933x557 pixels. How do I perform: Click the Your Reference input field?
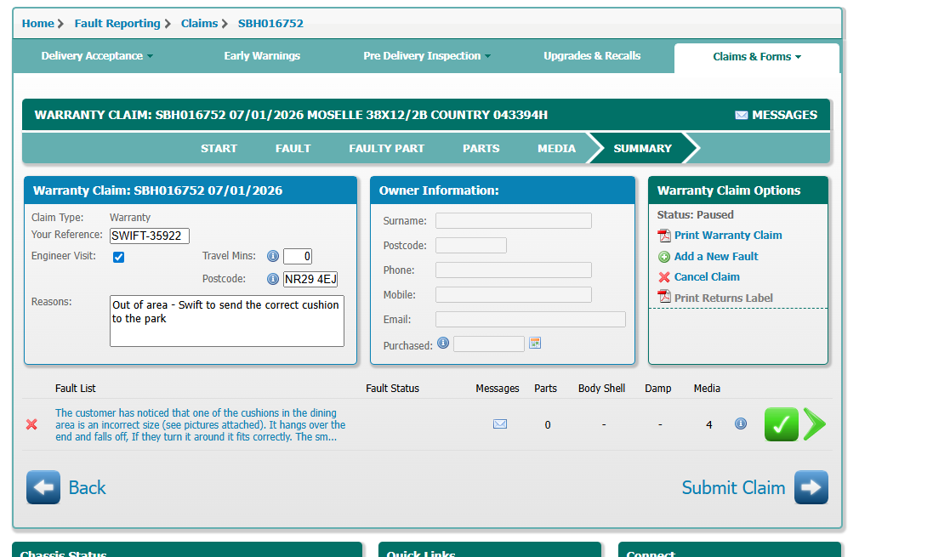coord(150,236)
